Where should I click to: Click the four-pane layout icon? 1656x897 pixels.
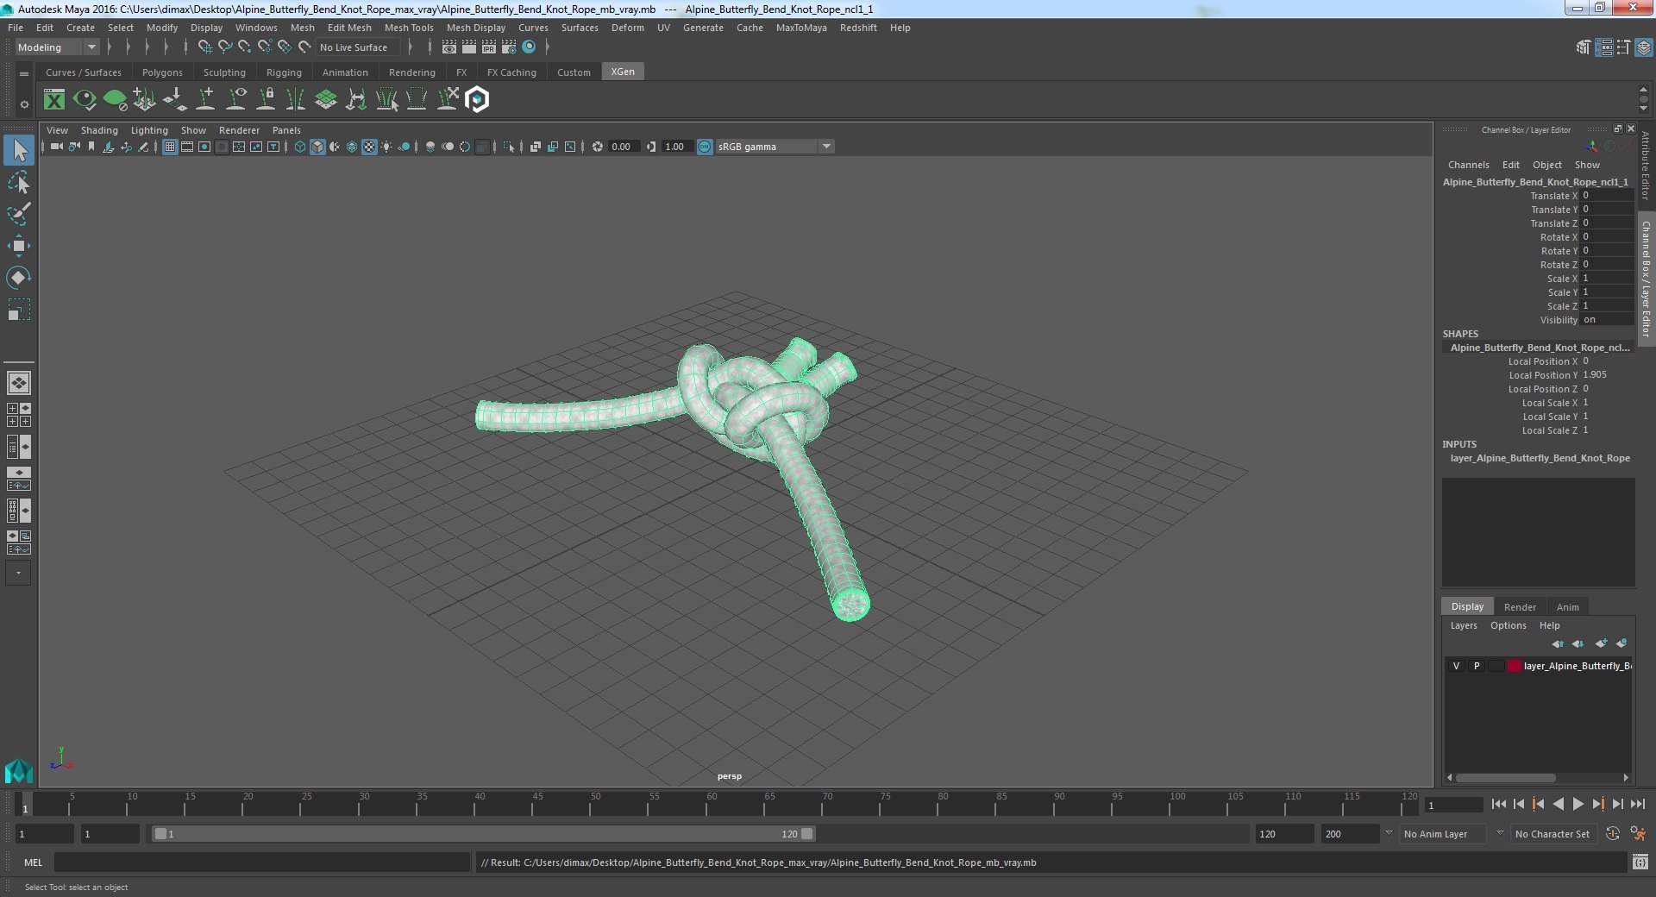18,415
